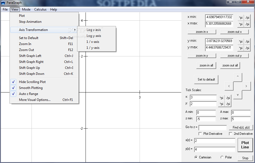Select Stop Animation menu entry
The width and height of the screenshot is (255, 163).
pos(44,22)
